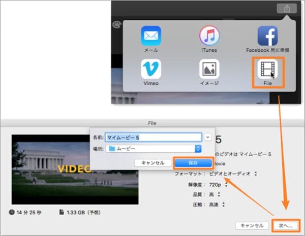Expand the save dialog with the chevron button
The height and width of the screenshot is (236, 305).
click(208, 137)
